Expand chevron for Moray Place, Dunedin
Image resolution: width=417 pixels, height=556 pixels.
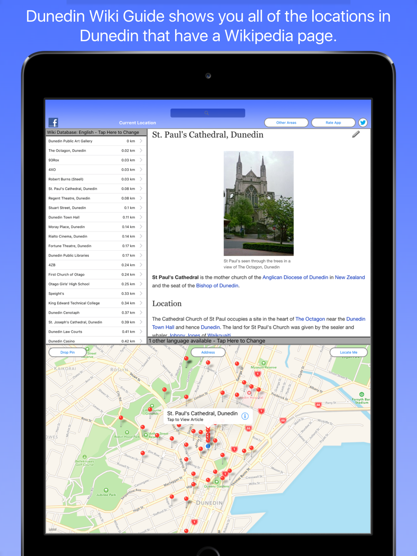tap(141, 227)
